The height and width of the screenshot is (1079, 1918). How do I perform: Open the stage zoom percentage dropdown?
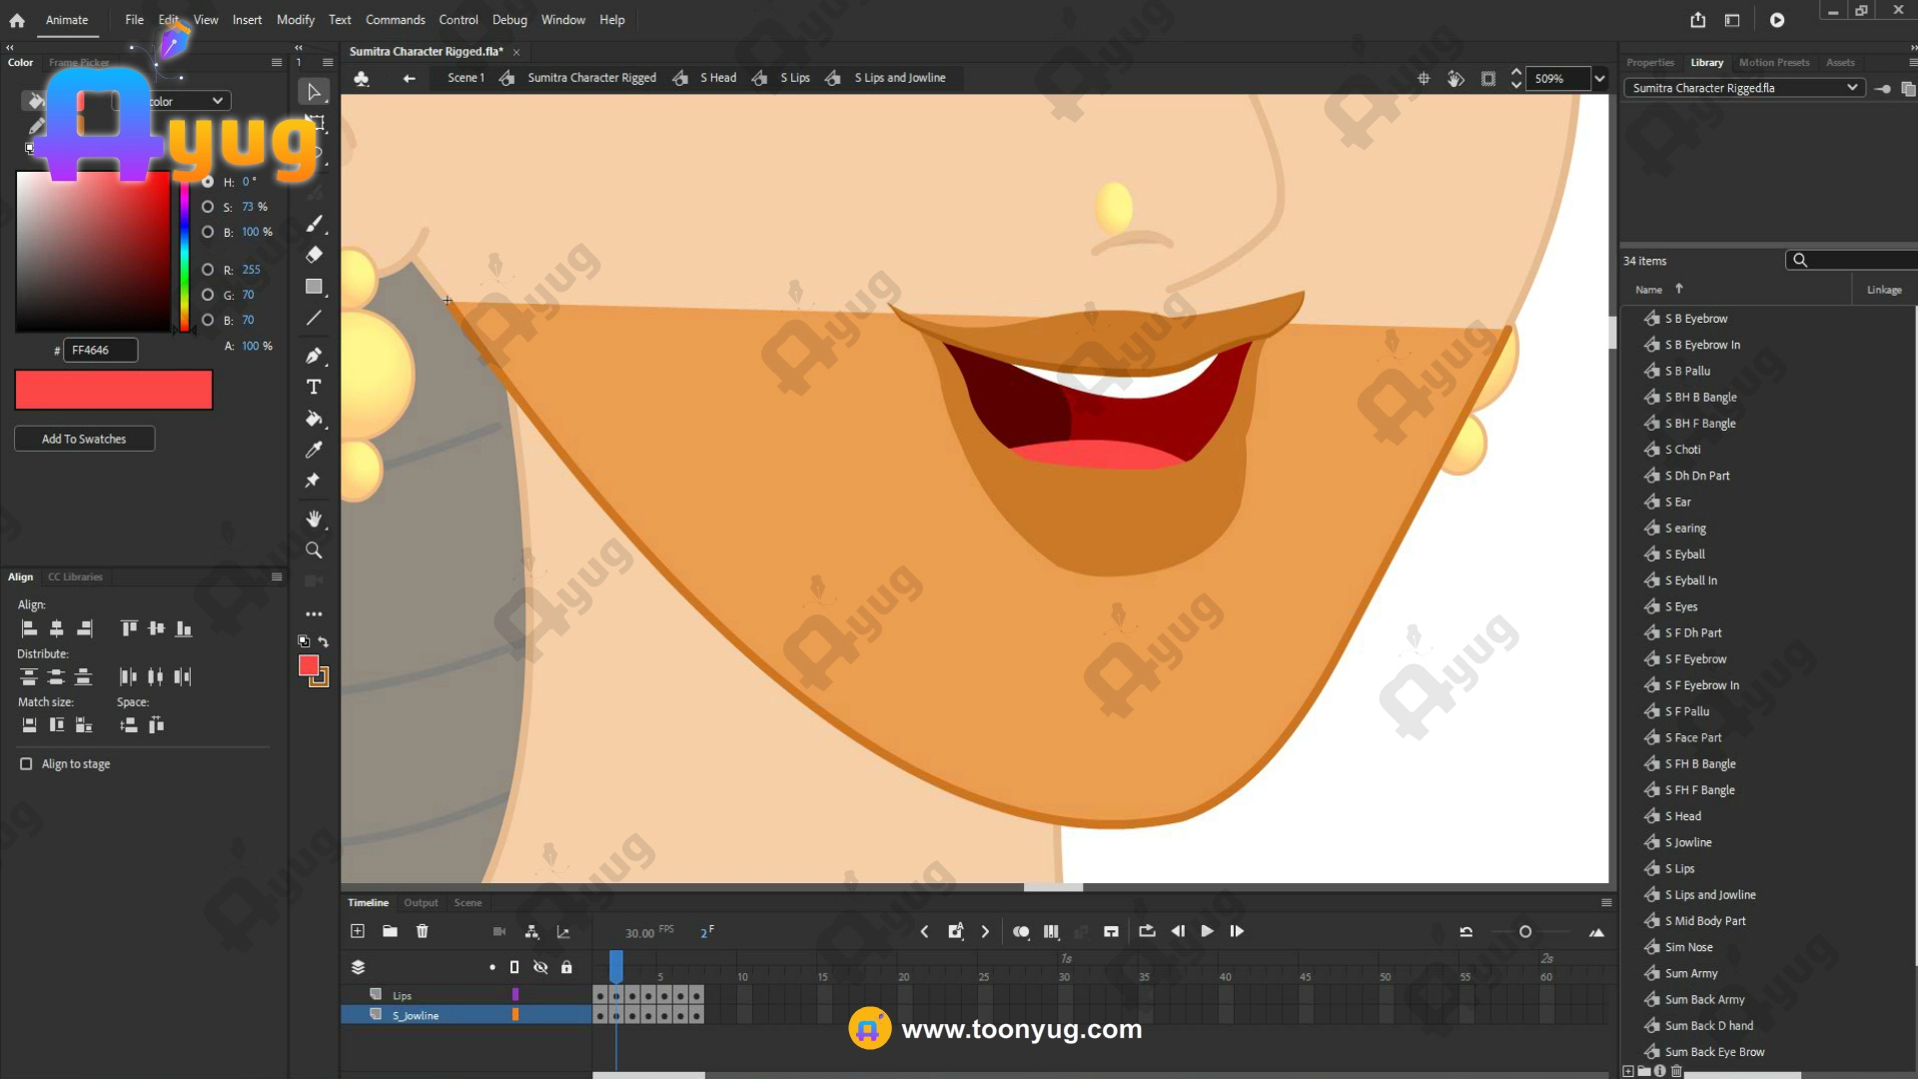tap(1599, 79)
